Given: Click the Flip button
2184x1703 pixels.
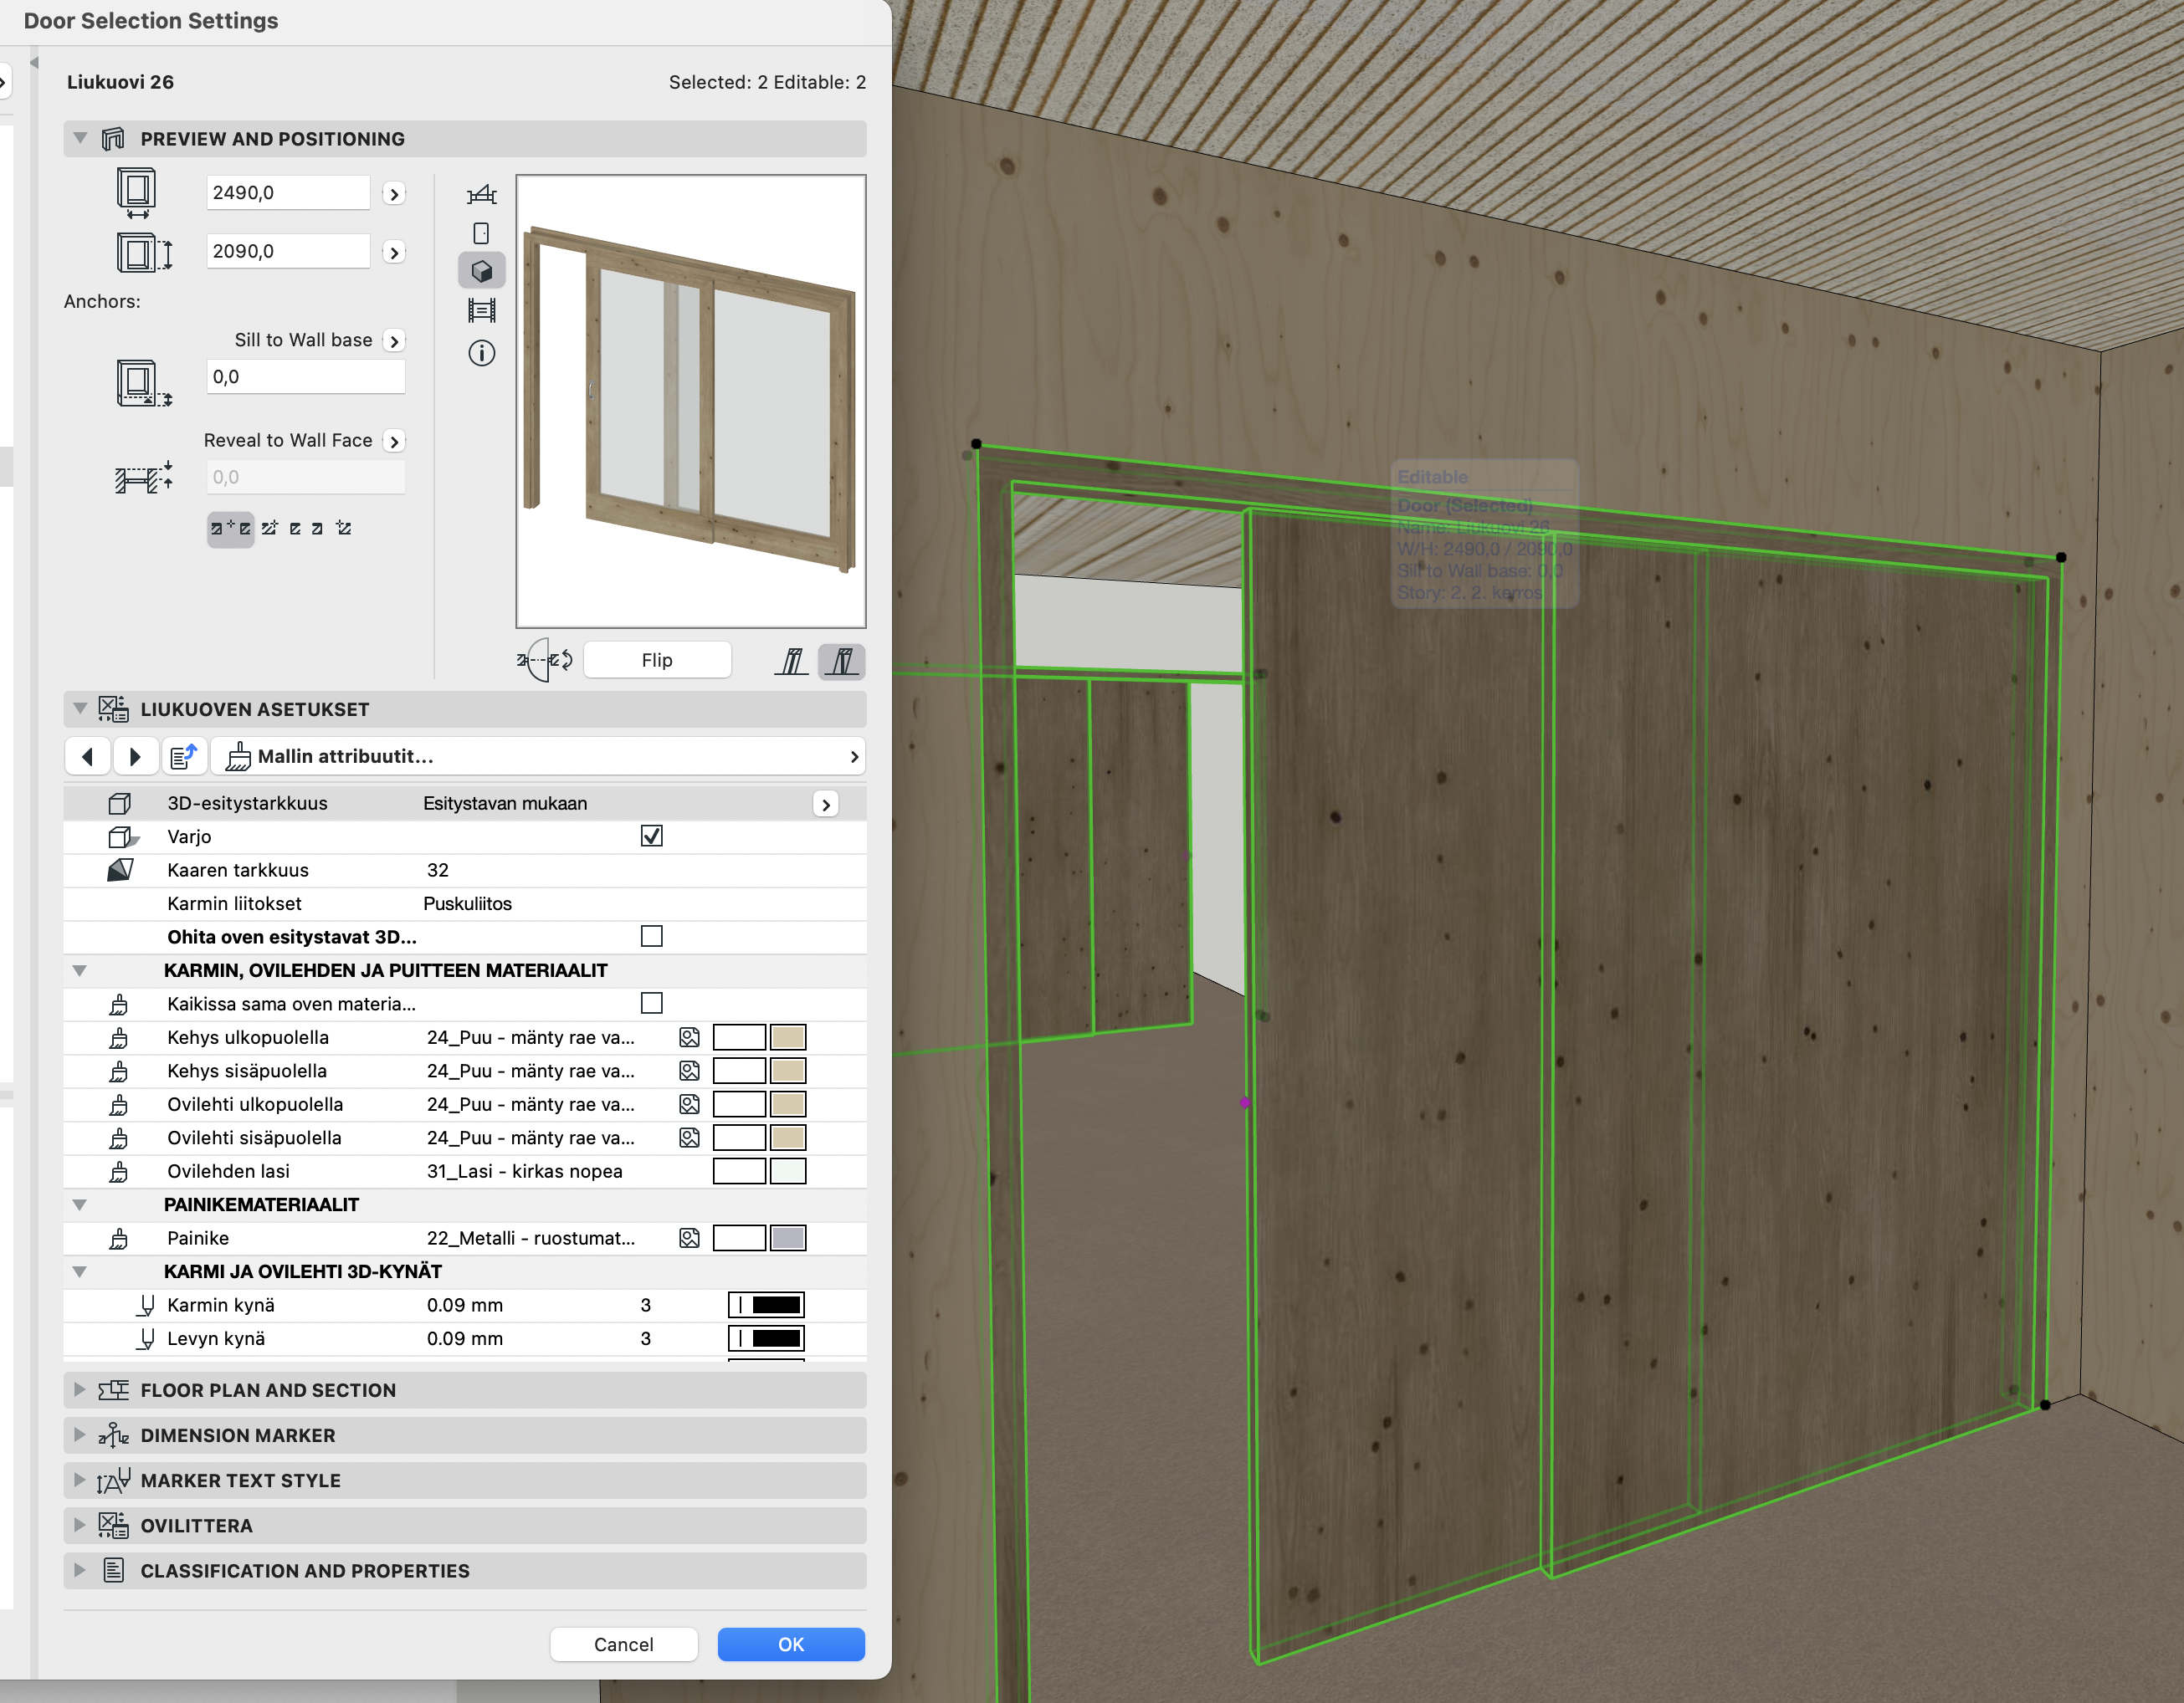Looking at the screenshot, I should [656, 660].
